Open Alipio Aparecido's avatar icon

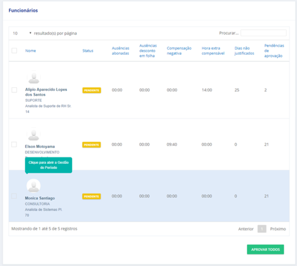33,78
